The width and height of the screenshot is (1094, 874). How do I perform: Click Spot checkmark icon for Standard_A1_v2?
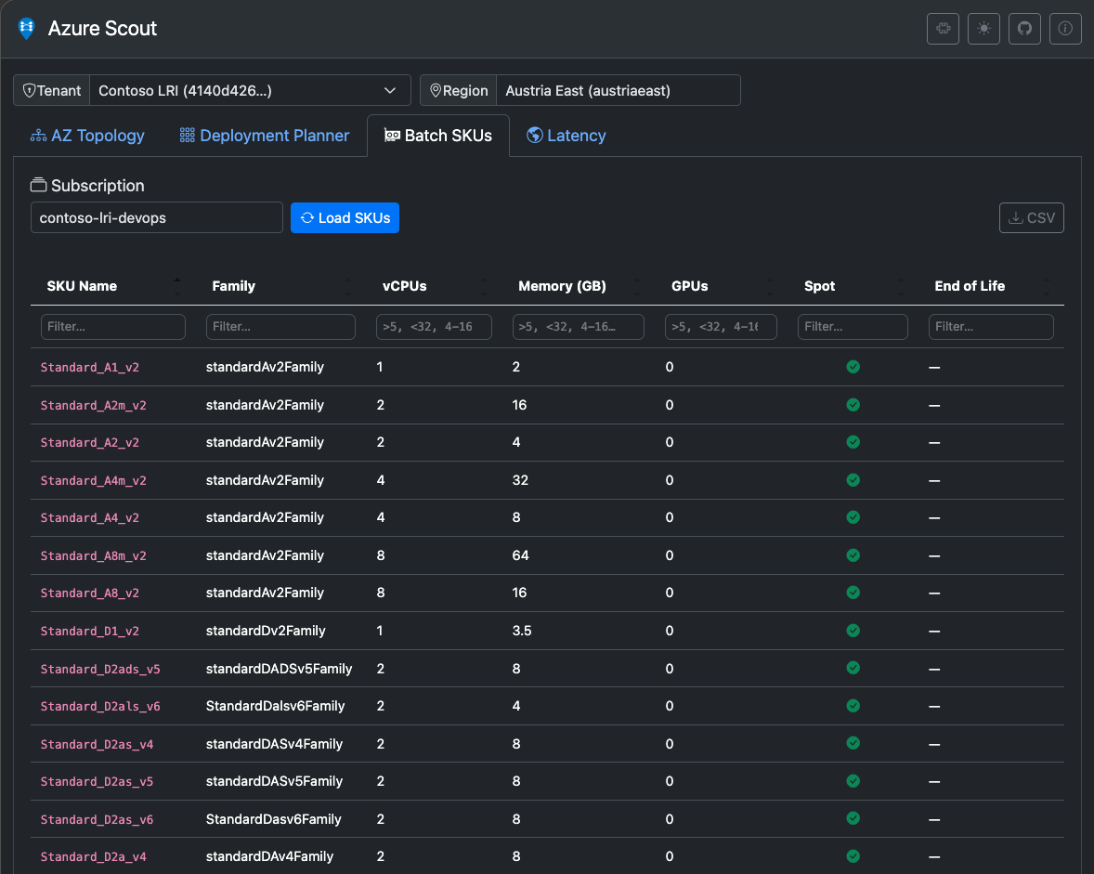pos(853,367)
